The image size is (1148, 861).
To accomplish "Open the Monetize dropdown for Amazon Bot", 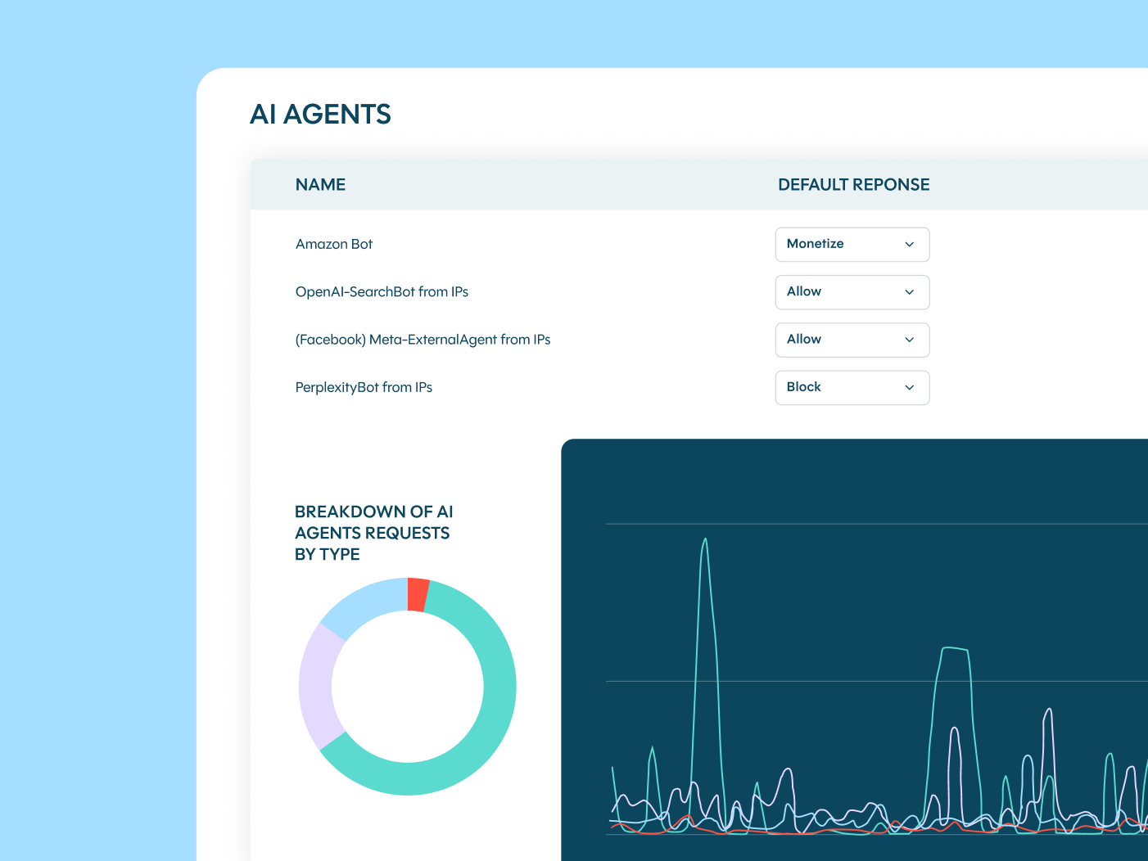I will coord(852,244).
